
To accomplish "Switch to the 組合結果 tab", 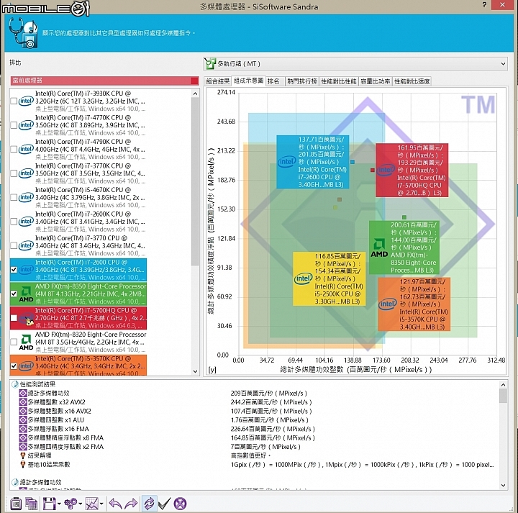I will coord(218,81).
